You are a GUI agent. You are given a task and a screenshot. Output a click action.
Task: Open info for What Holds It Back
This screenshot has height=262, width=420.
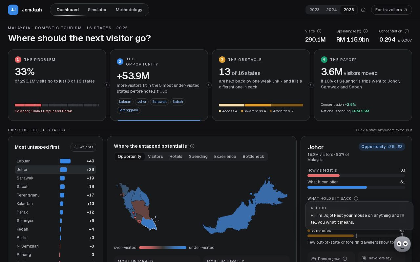click(356, 198)
